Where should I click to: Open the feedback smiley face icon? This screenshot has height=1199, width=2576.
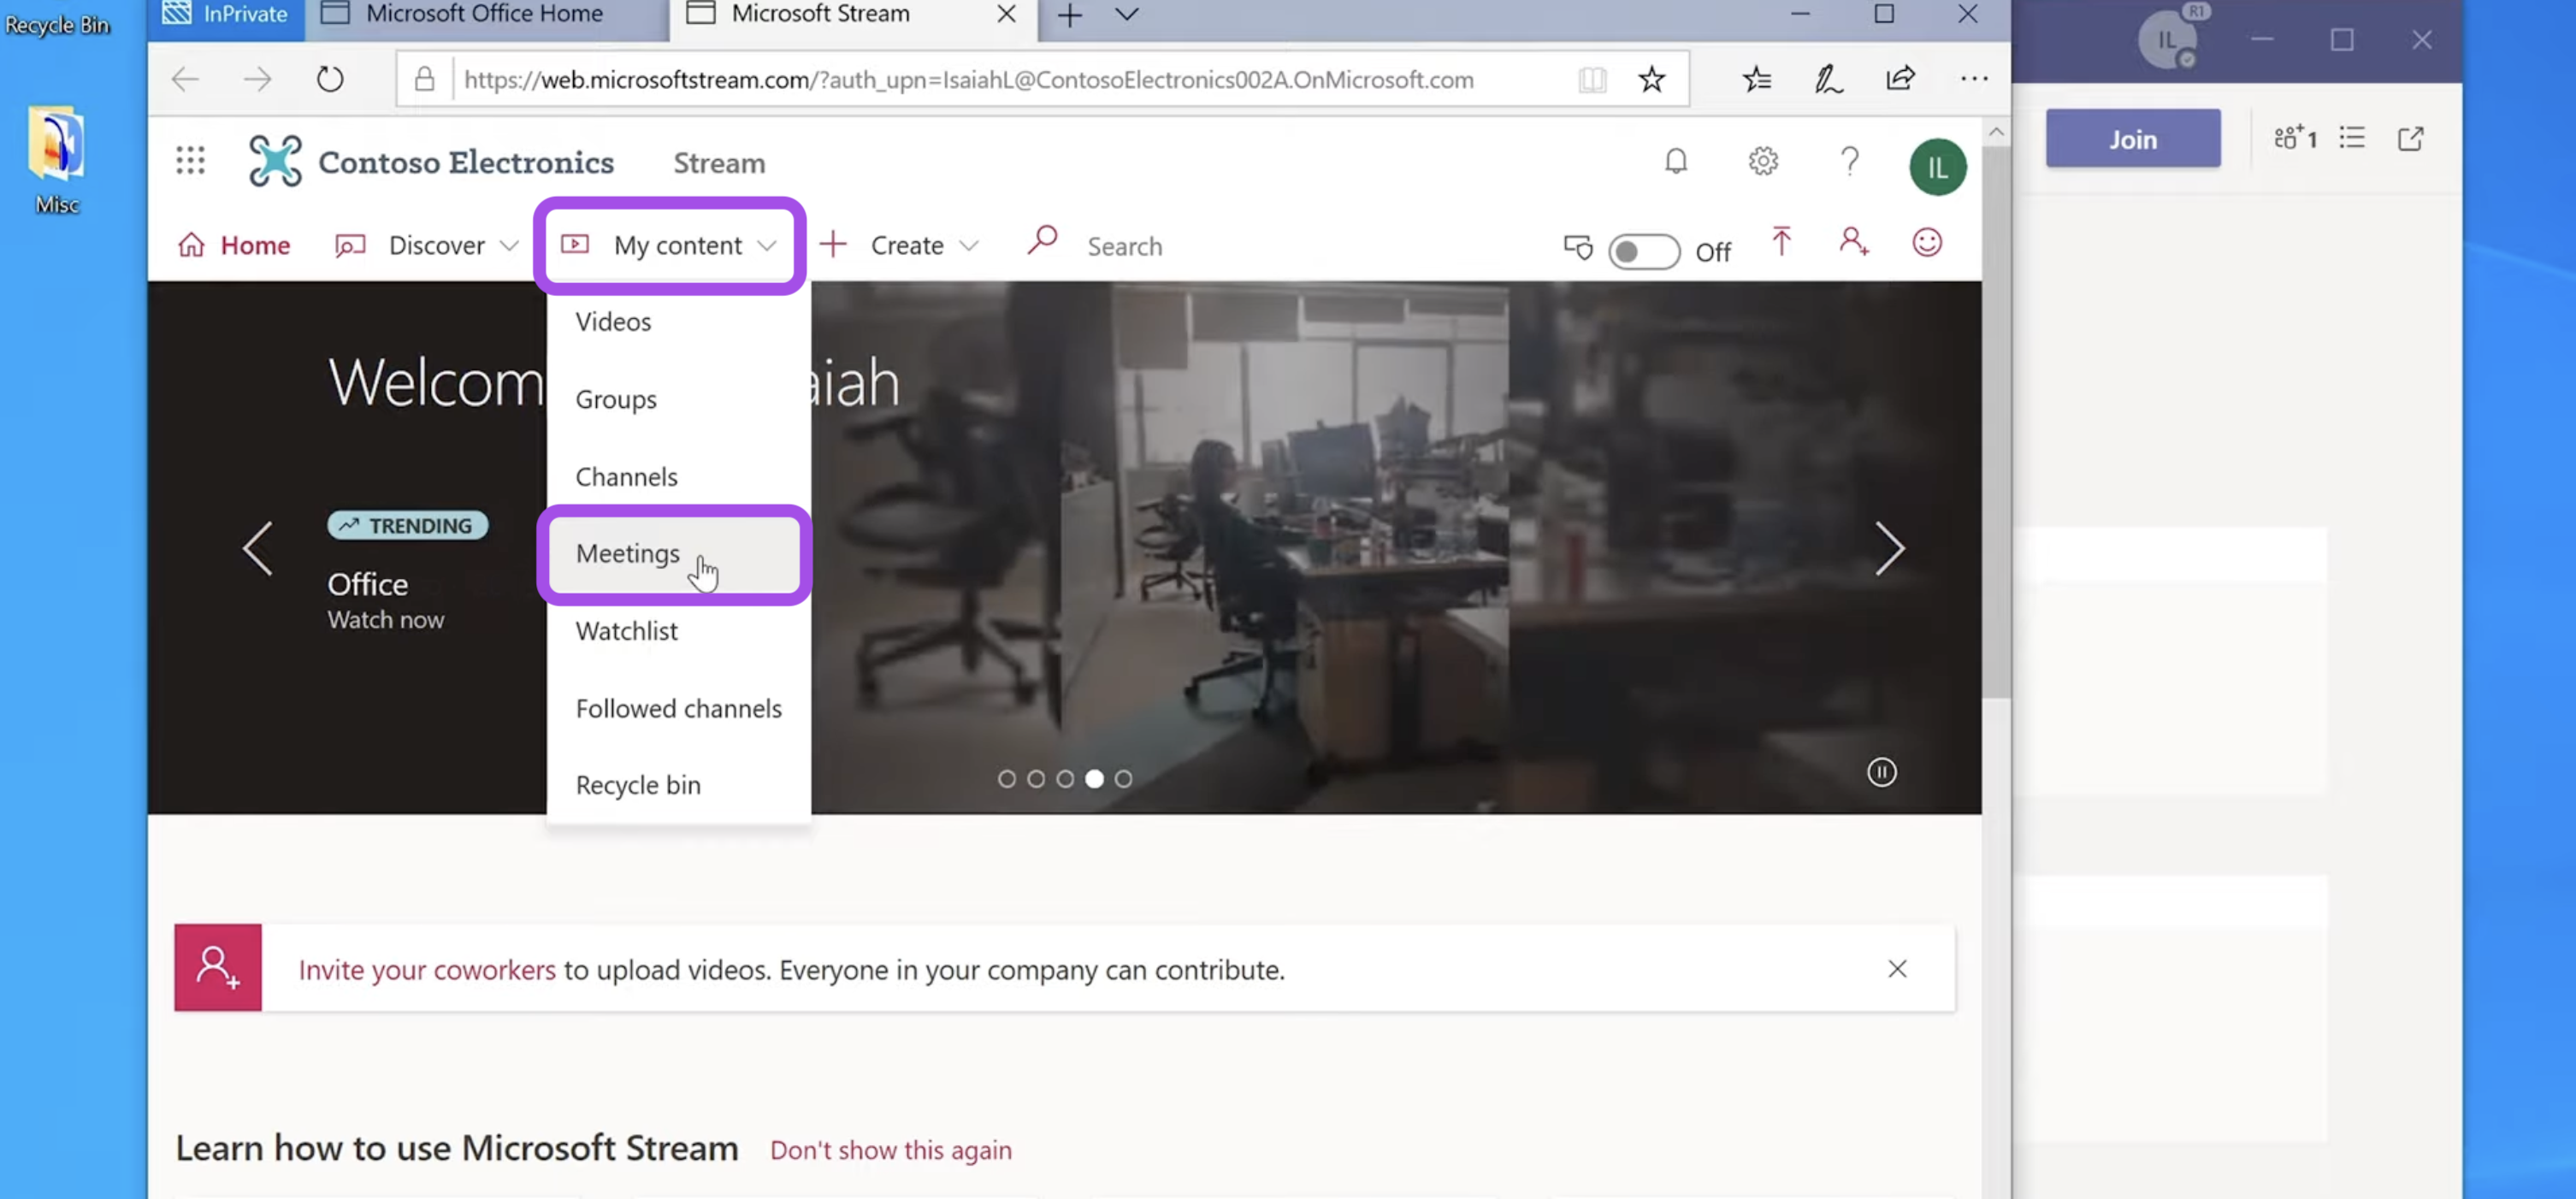(x=1926, y=242)
